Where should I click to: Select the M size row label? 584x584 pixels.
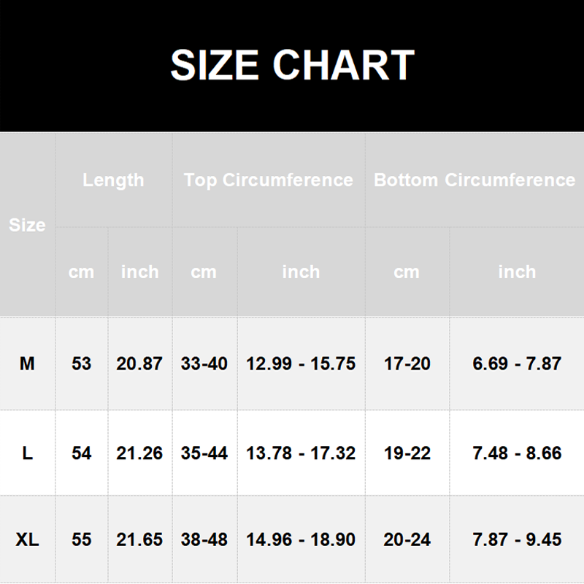tap(27, 364)
